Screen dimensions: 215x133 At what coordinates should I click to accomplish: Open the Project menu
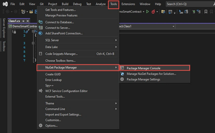click(x=53, y=4)
